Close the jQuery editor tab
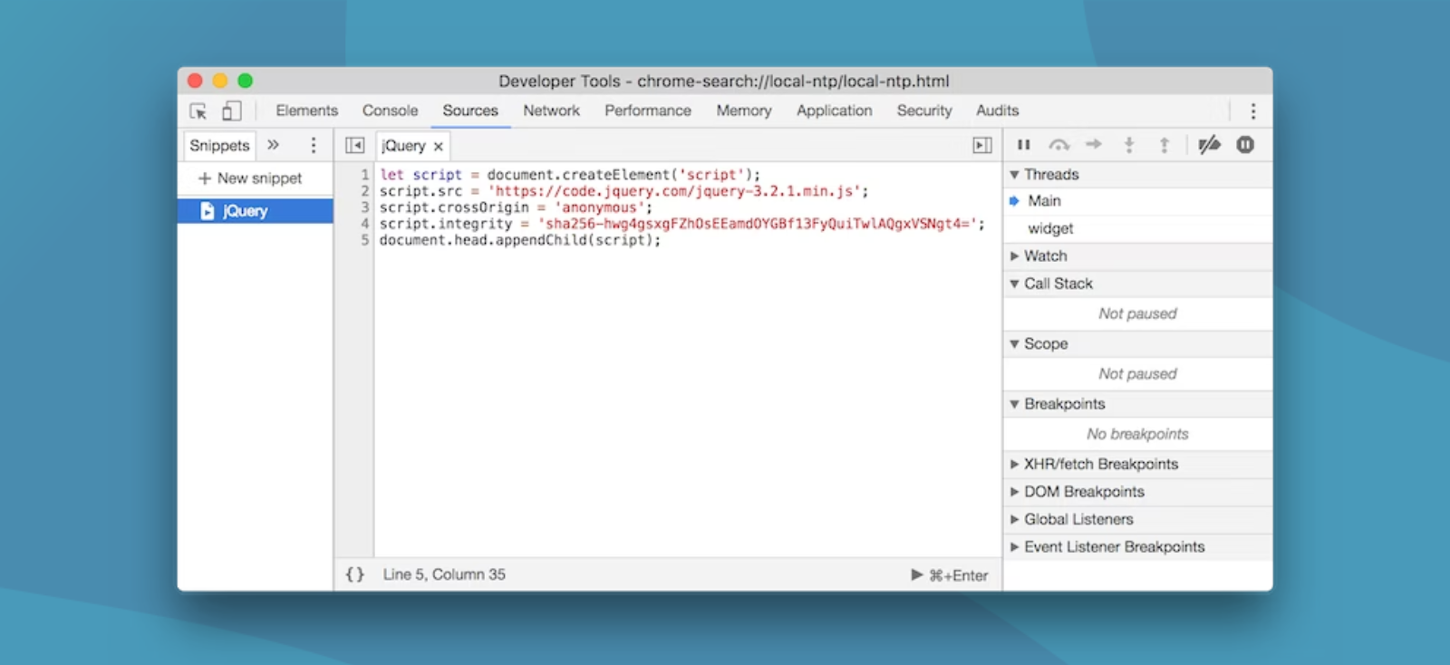Image resolution: width=1450 pixels, height=665 pixels. tap(439, 147)
